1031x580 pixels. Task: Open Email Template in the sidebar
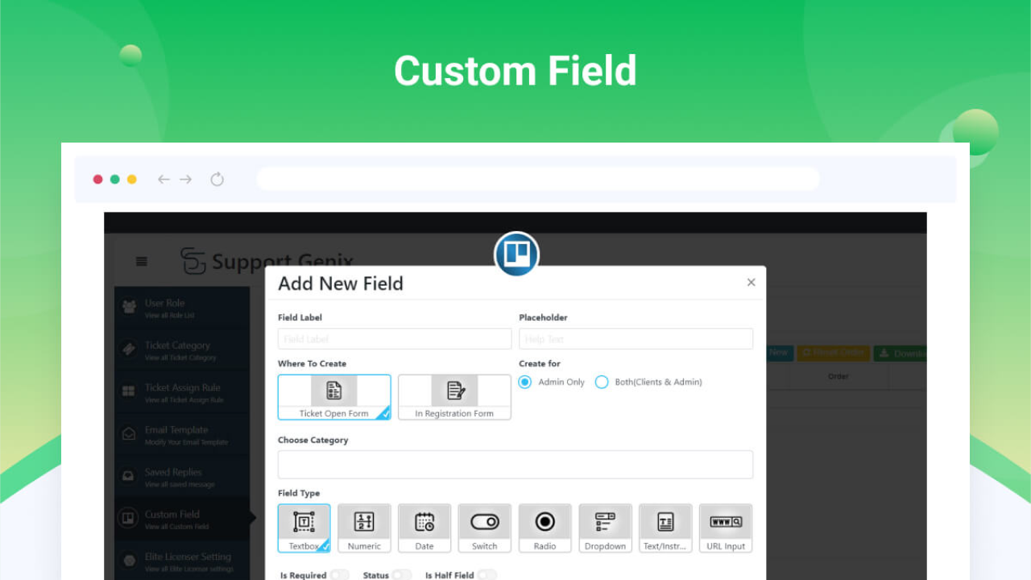coord(181,434)
